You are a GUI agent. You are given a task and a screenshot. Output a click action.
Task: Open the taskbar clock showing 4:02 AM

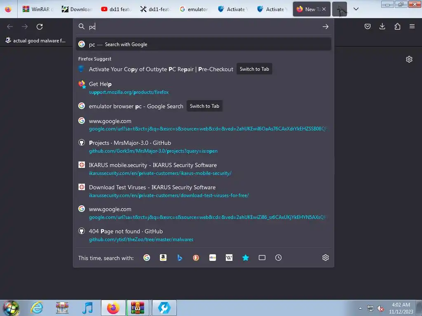click(x=401, y=308)
